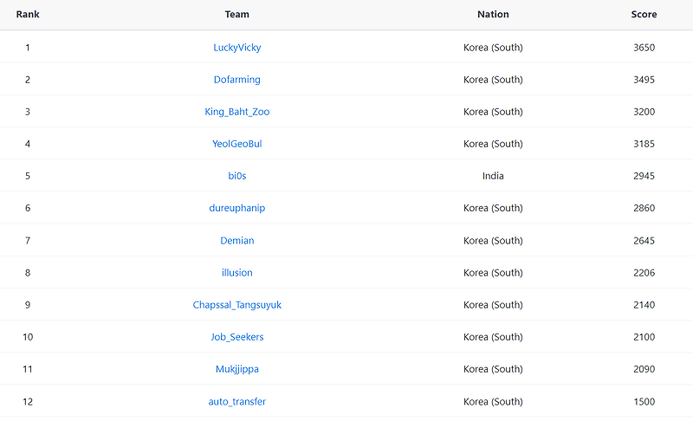The image size is (693, 421).
Task: Select the auto_transfer team link
Action: [x=236, y=402]
